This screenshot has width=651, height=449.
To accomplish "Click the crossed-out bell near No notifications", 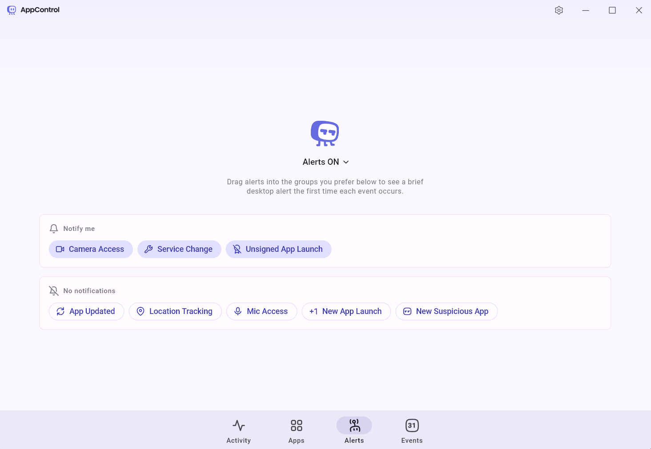I will coord(53,290).
